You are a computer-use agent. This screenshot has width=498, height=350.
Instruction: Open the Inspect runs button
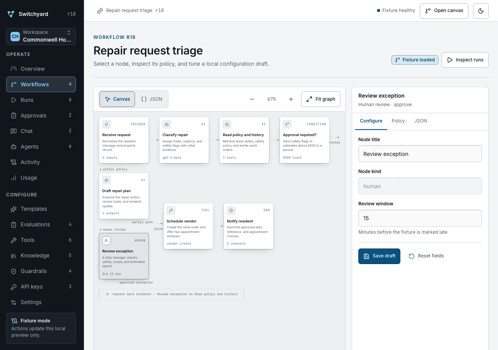tap(465, 60)
